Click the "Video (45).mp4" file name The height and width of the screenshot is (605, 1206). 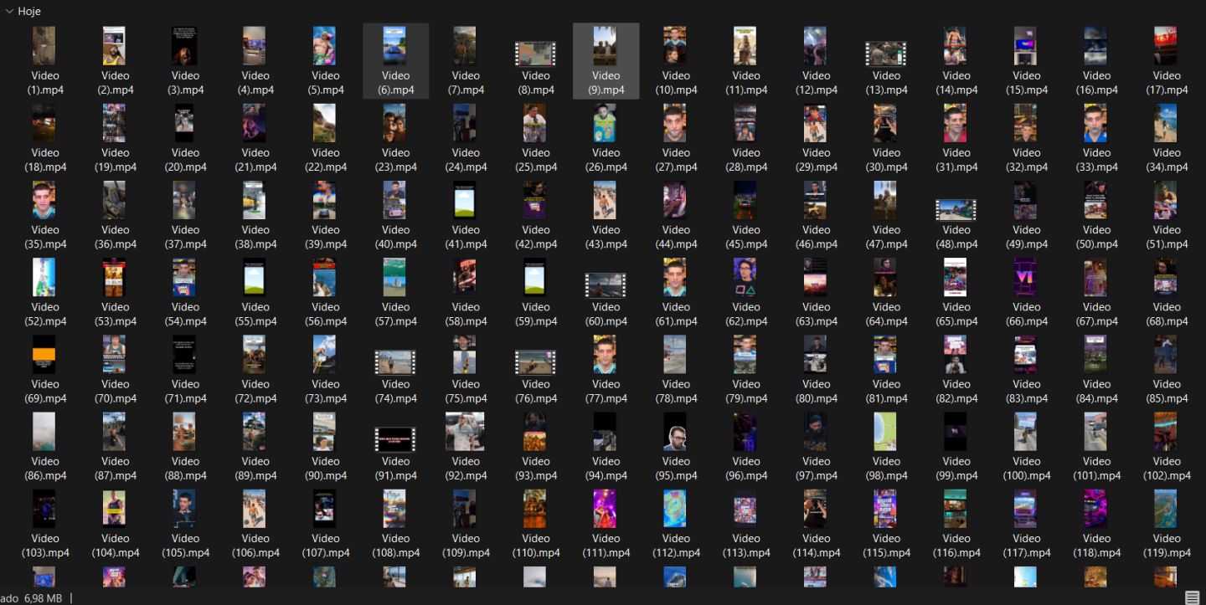click(x=745, y=237)
